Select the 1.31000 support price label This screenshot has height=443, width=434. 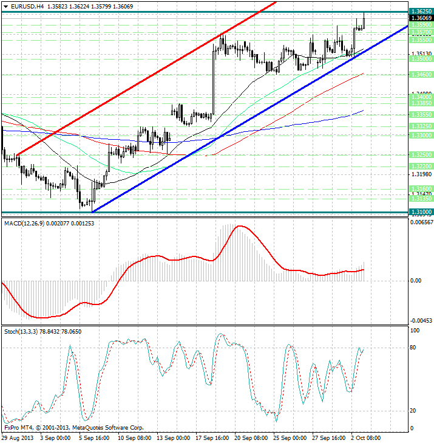point(421,212)
